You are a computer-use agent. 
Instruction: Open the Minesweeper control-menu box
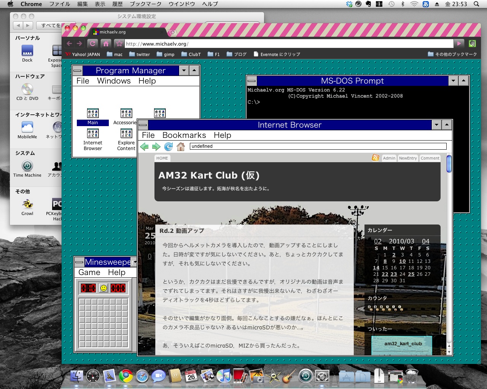80,262
